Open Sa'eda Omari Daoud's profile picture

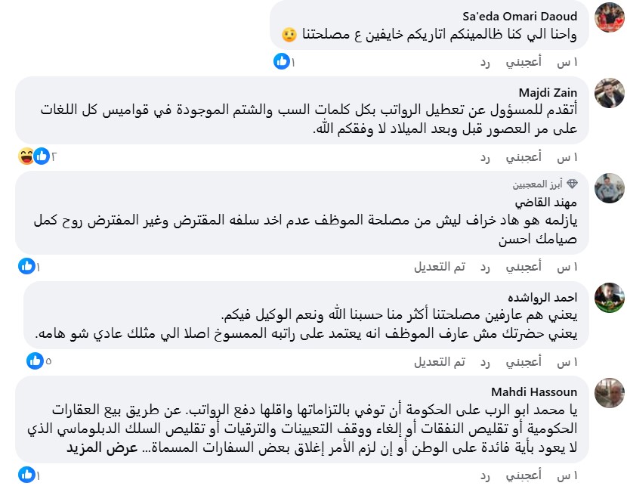(x=609, y=17)
